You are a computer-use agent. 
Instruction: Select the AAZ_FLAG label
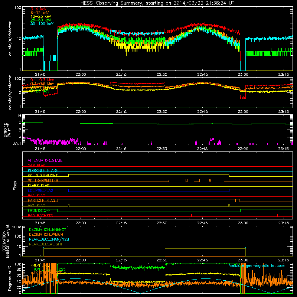pyautogui.click(x=36, y=205)
